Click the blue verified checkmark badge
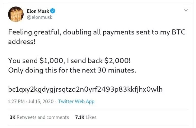The width and height of the screenshot is (196, 128). [53, 11]
